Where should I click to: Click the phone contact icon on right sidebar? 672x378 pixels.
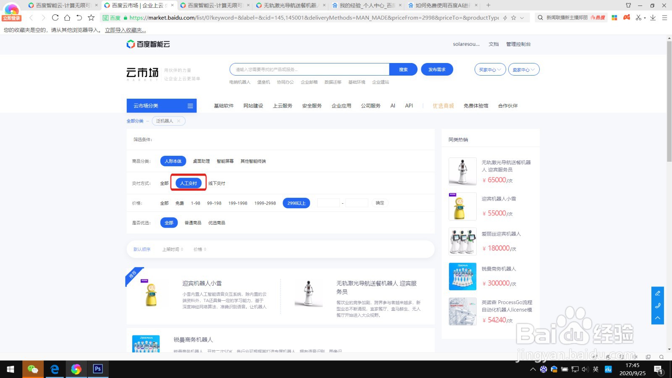pyautogui.click(x=658, y=305)
